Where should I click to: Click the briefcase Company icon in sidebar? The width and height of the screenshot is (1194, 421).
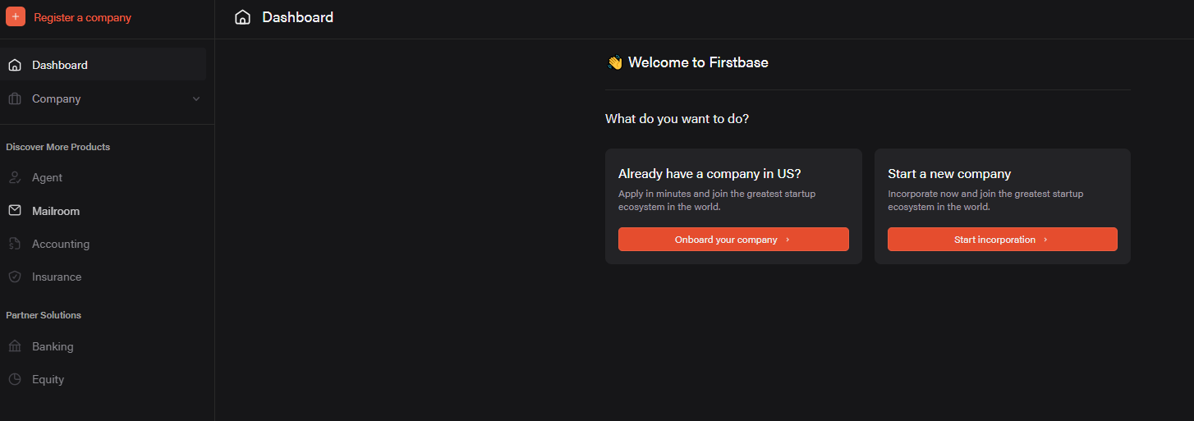coord(15,98)
